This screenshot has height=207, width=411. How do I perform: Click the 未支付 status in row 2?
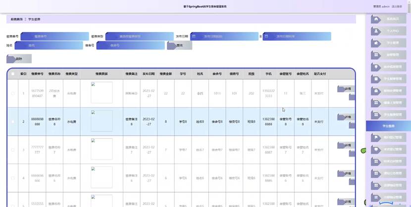(x=319, y=122)
